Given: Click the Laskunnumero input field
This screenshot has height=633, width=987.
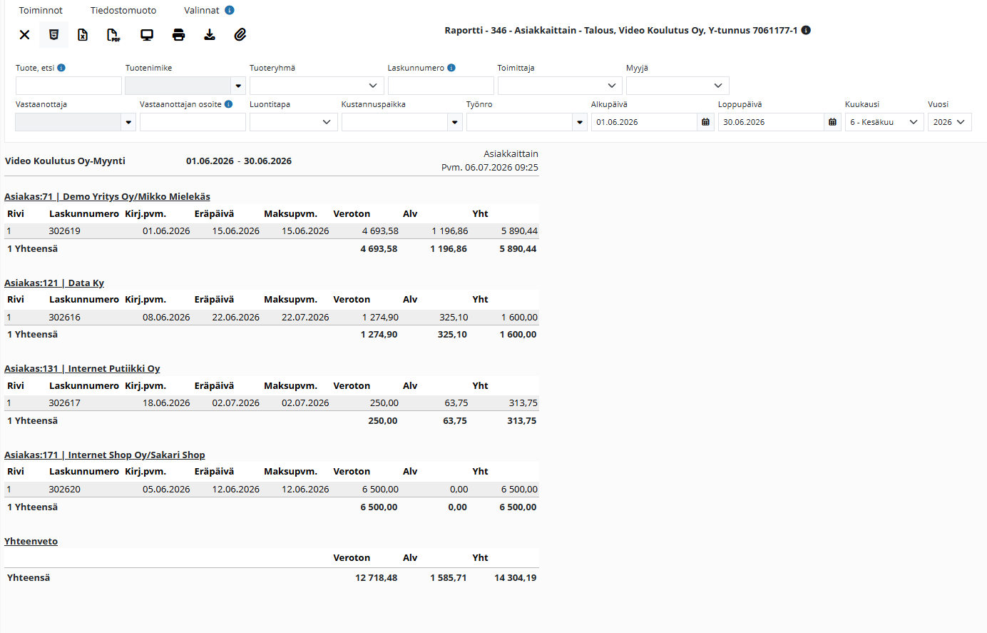Looking at the screenshot, I should click(441, 86).
